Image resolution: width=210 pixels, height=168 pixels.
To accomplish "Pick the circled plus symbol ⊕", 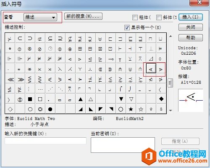I will [10, 49].
